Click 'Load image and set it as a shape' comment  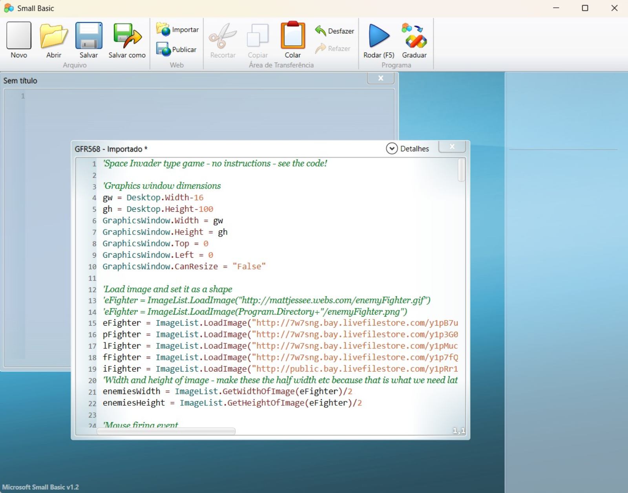tap(167, 289)
